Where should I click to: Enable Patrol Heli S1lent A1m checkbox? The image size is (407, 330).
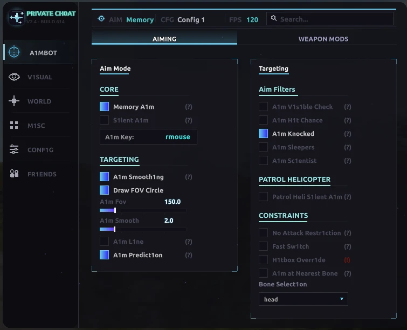[263, 197]
